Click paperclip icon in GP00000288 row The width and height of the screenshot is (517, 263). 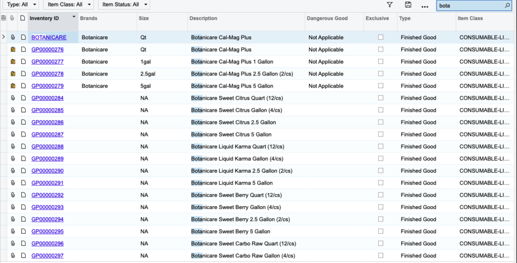pyautogui.click(x=13, y=147)
